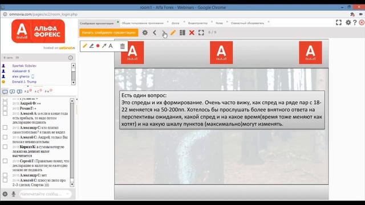Delete presentation with the red X icon
Image resolution: width=365 pixels, height=205 pixels.
(192, 32)
